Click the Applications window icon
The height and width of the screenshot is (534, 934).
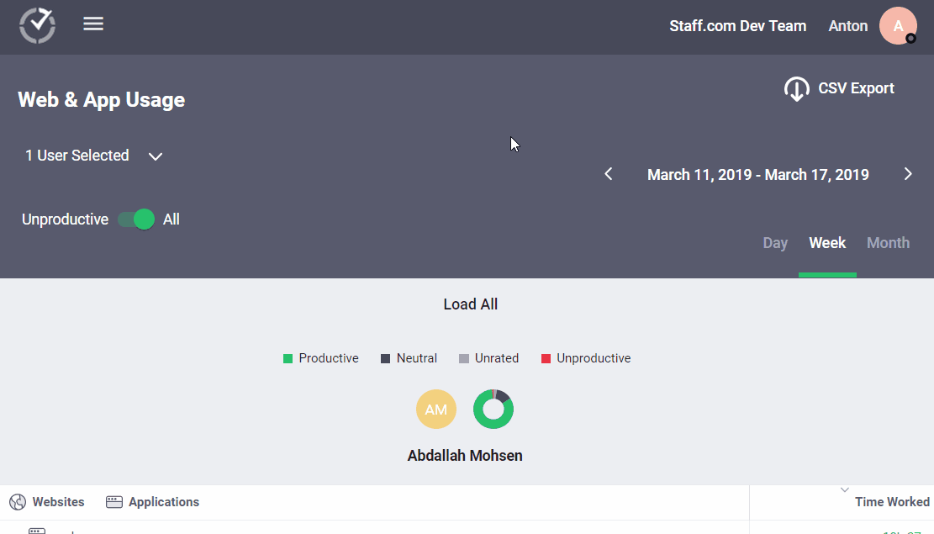click(113, 501)
